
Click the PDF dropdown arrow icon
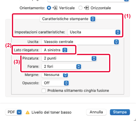point(19,112)
